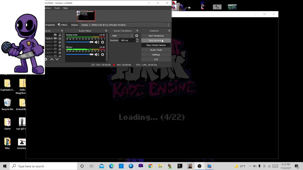
Task: Increase transition Duration with up arrow
Action: pyautogui.click(x=137, y=39)
